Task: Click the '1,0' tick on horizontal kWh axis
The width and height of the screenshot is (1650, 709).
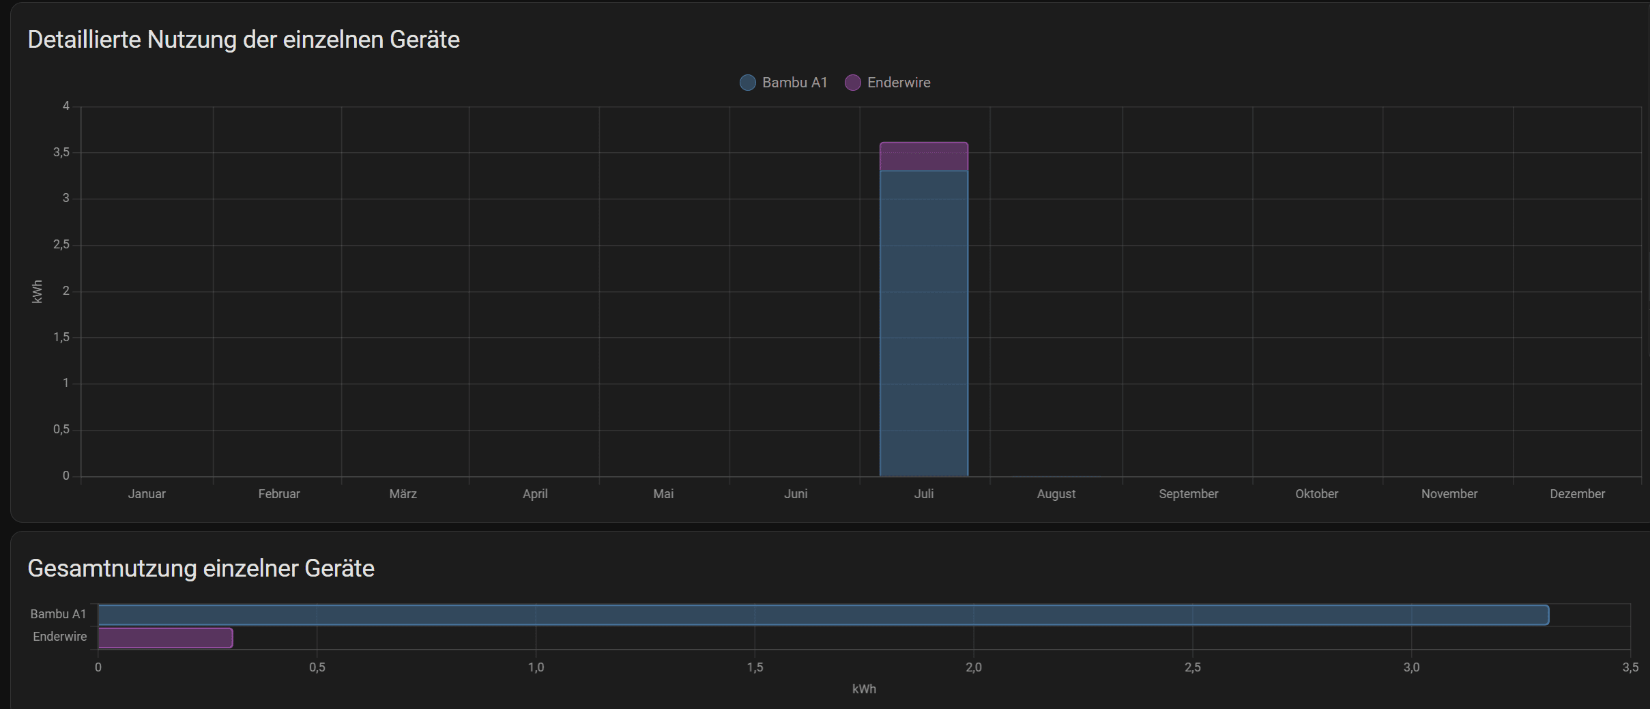Action: click(x=536, y=667)
